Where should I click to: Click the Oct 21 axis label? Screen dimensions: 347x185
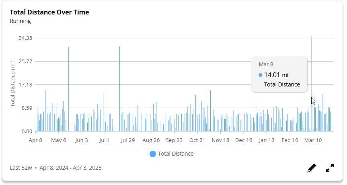point(197,140)
